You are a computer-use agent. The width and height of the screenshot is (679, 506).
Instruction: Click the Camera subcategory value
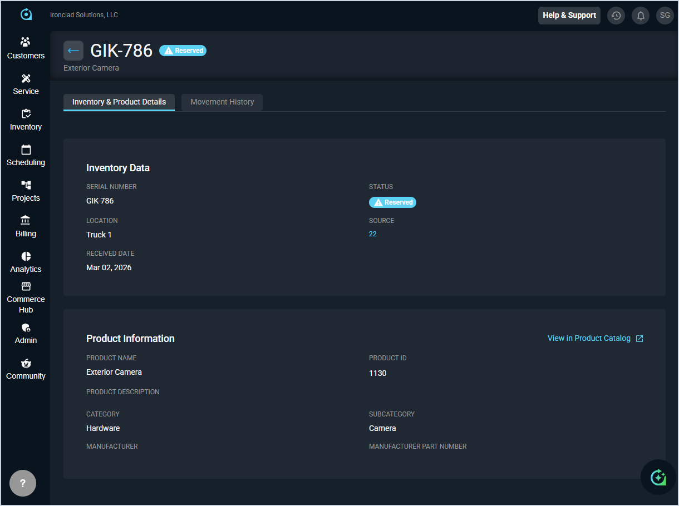tap(382, 428)
